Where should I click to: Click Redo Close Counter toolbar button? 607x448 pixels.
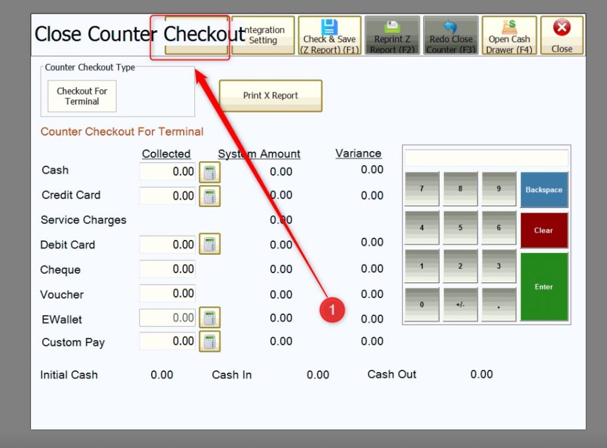pos(451,36)
